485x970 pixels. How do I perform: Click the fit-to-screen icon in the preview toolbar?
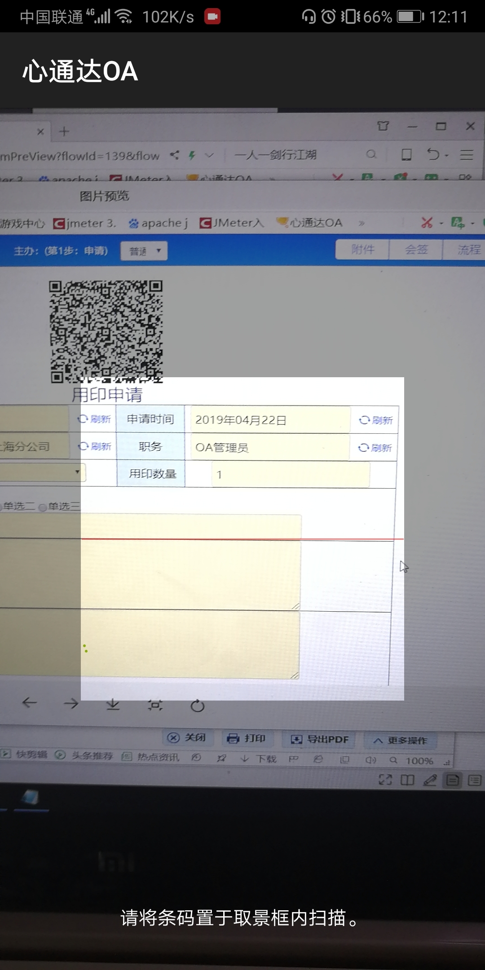click(155, 705)
